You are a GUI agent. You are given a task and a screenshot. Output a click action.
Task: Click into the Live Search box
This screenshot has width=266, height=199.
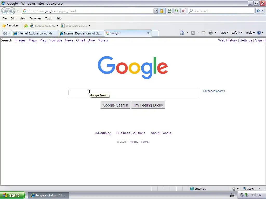[221, 11]
